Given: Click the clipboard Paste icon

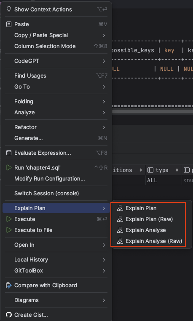Looking at the screenshot, I should point(9,24).
